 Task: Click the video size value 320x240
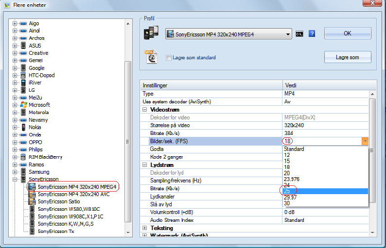(x=294, y=125)
